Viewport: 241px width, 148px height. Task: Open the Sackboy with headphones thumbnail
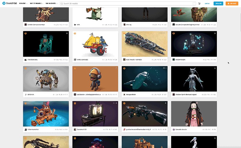pyautogui.click(x=95, y=79)
